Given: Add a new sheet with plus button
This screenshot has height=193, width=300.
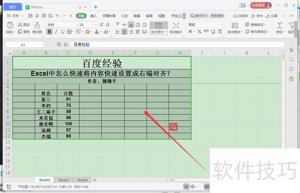Looking at the screenshot, I should [x=95, y=180].
